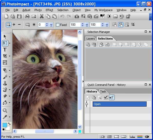Open the Effect menu
The image size is (153, 140).
[49, 10]
